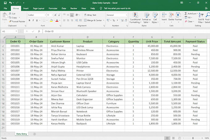The width and height of the screenshot is (210, 140).
Task: Click Decrease Decimal icon
Action: click(126, 20)
